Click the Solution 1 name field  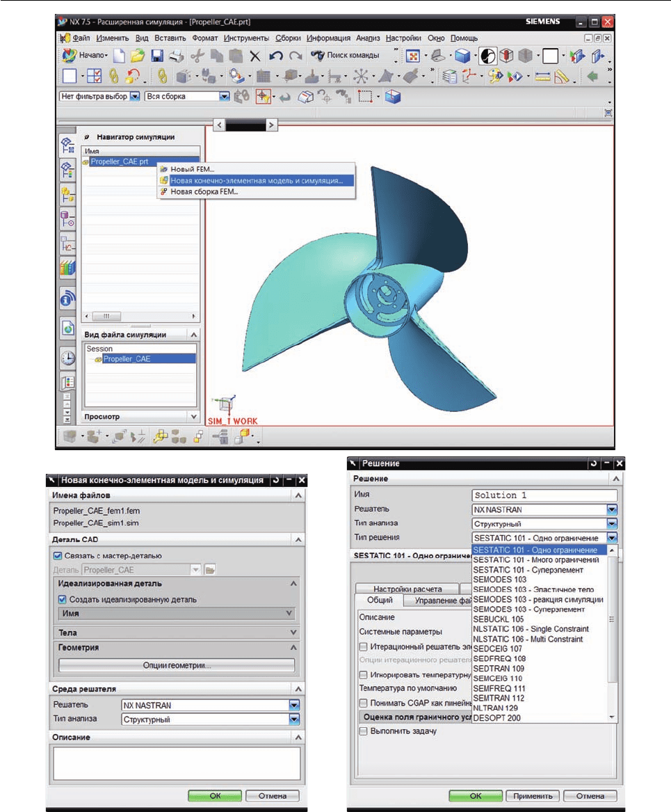tap(544, 495)
